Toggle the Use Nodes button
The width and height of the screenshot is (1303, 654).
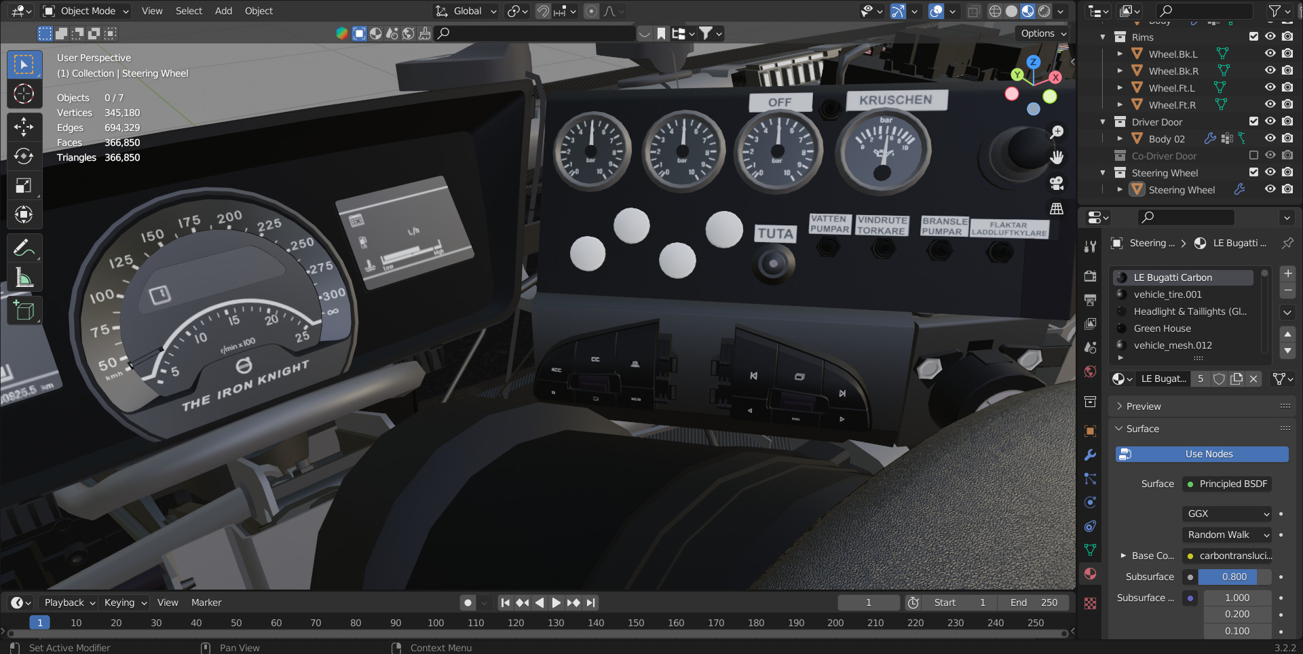coord(1202,454)
